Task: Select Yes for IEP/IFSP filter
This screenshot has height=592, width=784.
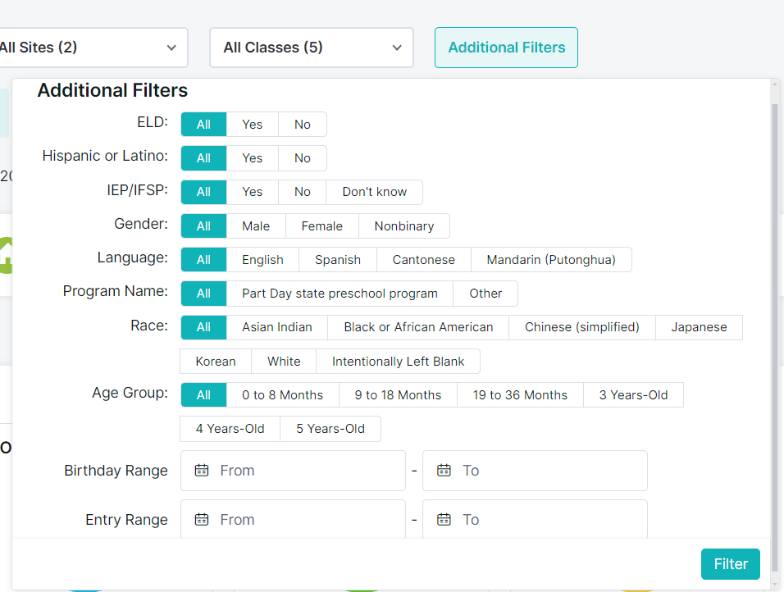Action: click(252, 192)
